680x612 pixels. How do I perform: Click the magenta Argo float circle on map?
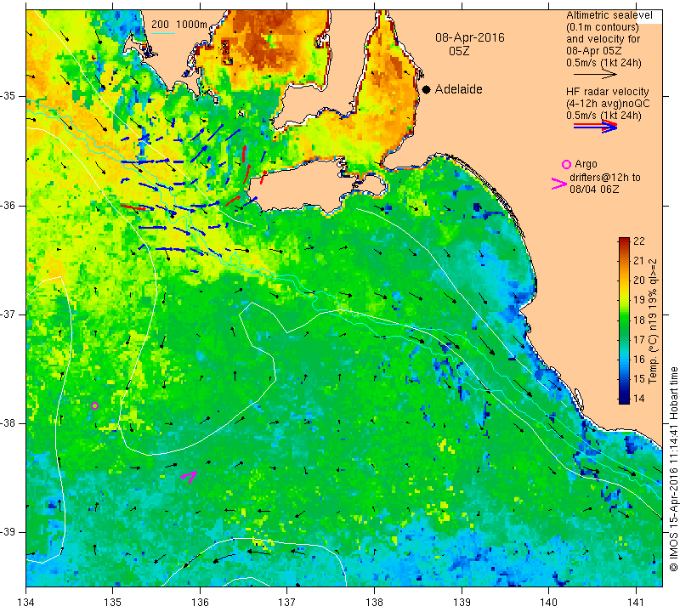pyautogui.click(x=94, y=406)
